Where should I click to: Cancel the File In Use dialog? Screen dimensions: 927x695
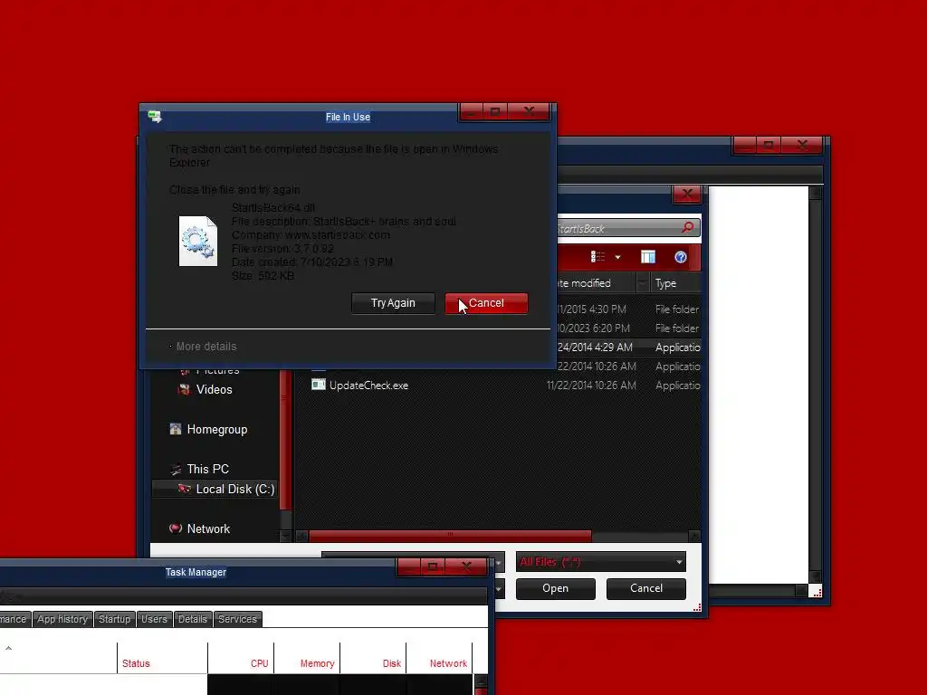[x=486, y=303]
